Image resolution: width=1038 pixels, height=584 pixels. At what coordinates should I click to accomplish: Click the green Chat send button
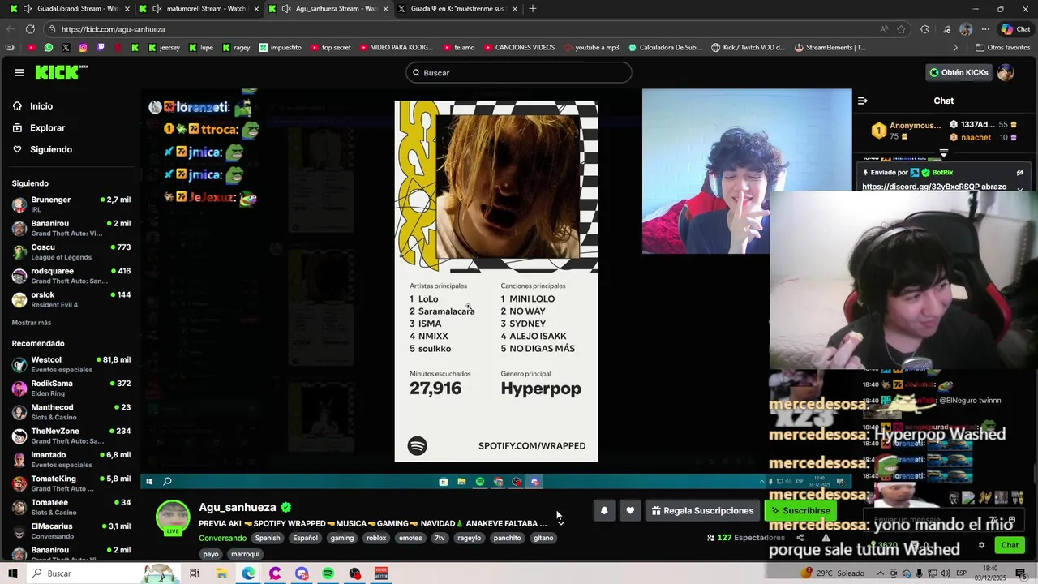click(1010, 545)
